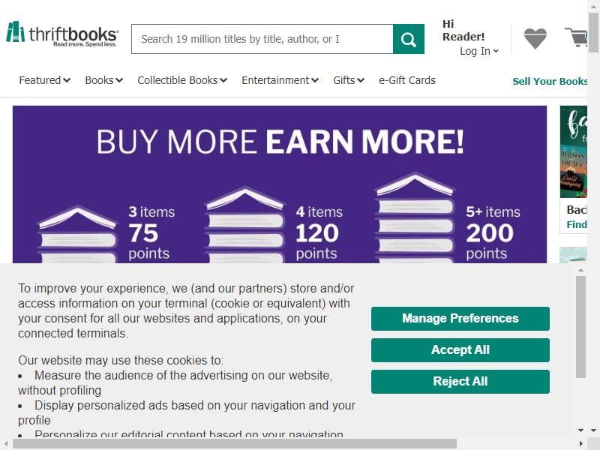This screenshot has height=450, width=600.
Task: Click the cookie banner scroll-down arrow
Action: (x=580, y=430)
